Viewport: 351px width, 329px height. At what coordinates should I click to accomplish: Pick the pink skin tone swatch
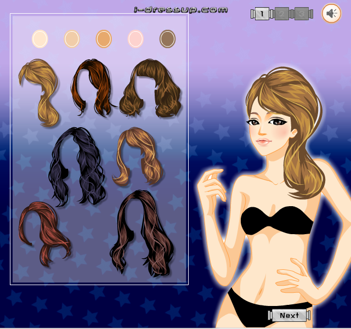[135, 39]
